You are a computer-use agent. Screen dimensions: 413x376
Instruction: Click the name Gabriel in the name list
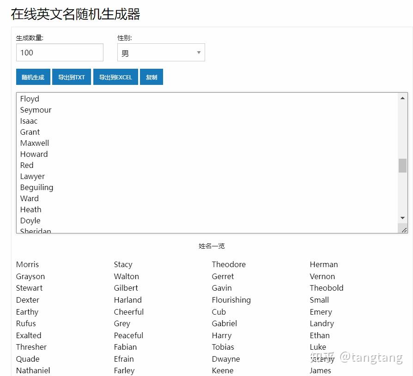coord(225,323)
